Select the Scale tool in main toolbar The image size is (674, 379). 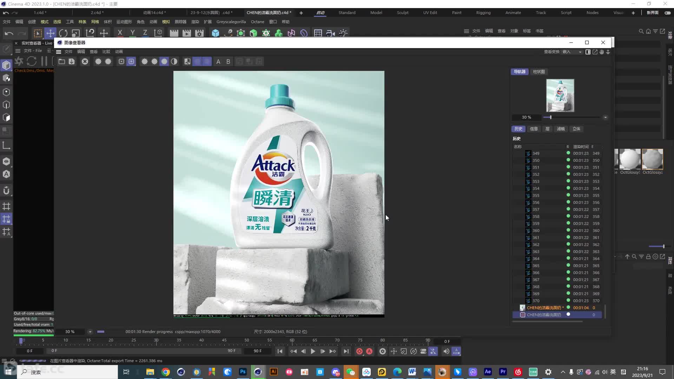coord(75,33)
